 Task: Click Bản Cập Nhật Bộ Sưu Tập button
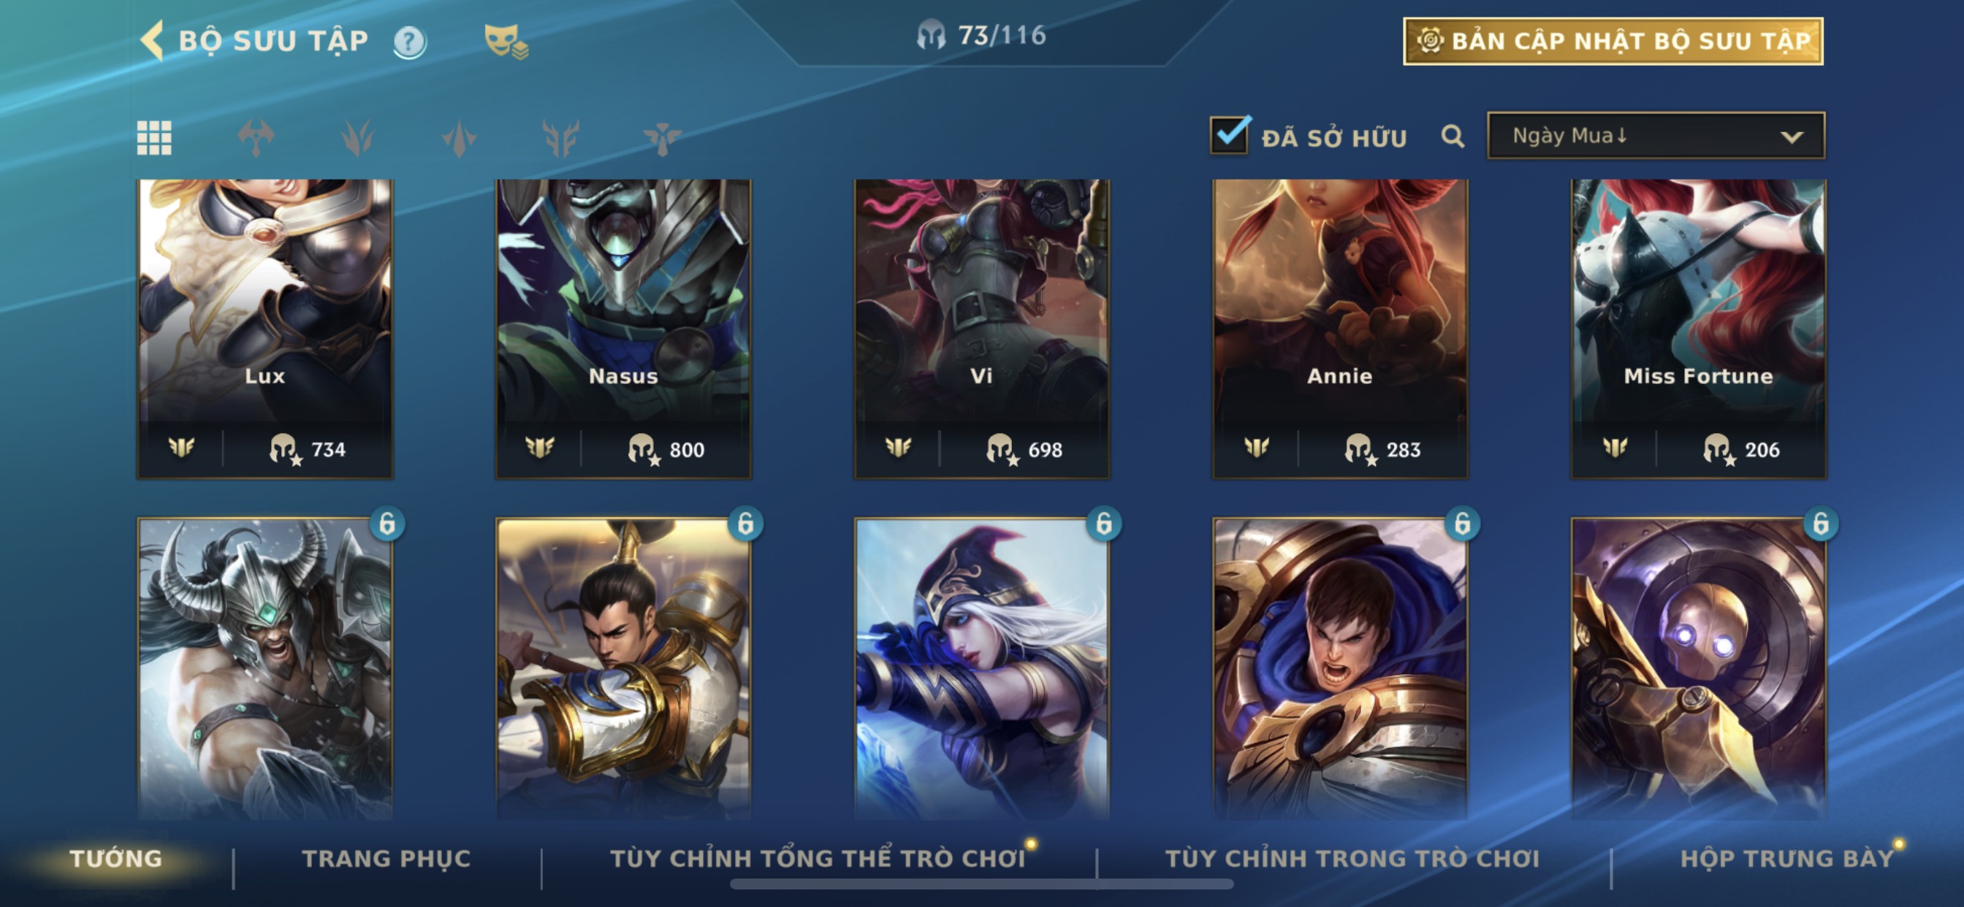[1613, 41]
